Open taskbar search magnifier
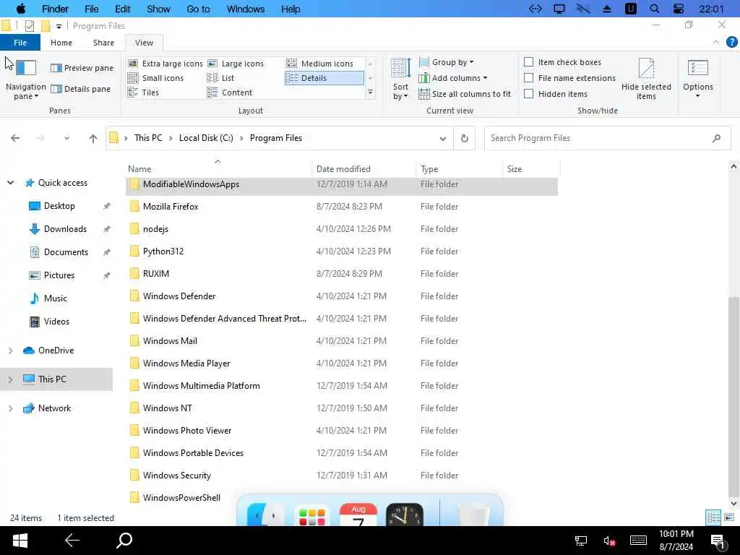The height and width of the screenshot is (555, 740). pyautogui.click(x=124, y=541)
